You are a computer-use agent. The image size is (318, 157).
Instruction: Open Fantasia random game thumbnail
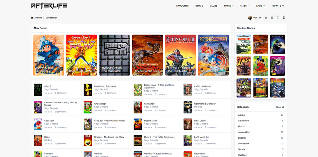pos(261,66)
